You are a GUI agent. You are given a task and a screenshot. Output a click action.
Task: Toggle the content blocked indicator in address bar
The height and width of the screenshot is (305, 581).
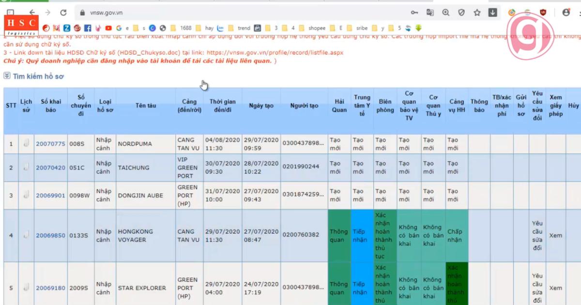click(461, 12)
